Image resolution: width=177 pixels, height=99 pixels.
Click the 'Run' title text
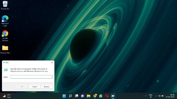coord(7,62)
